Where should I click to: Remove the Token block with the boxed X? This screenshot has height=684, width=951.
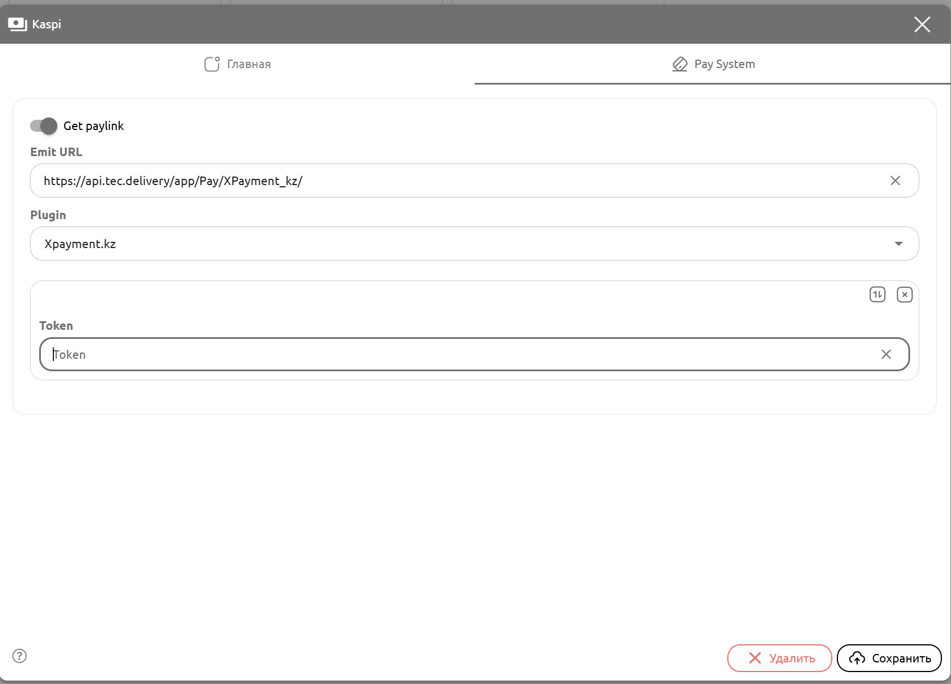pos(904,295)
